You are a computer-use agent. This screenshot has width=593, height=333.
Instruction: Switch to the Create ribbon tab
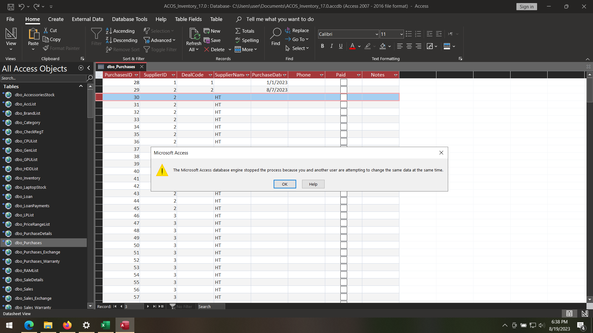56,19
